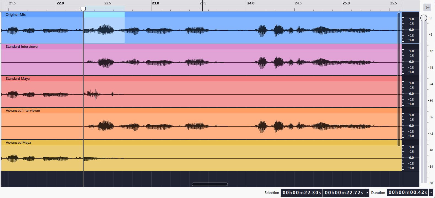Click the Duration label in status bar
This screenshot has width=435, height=198.
pos(378,193)
